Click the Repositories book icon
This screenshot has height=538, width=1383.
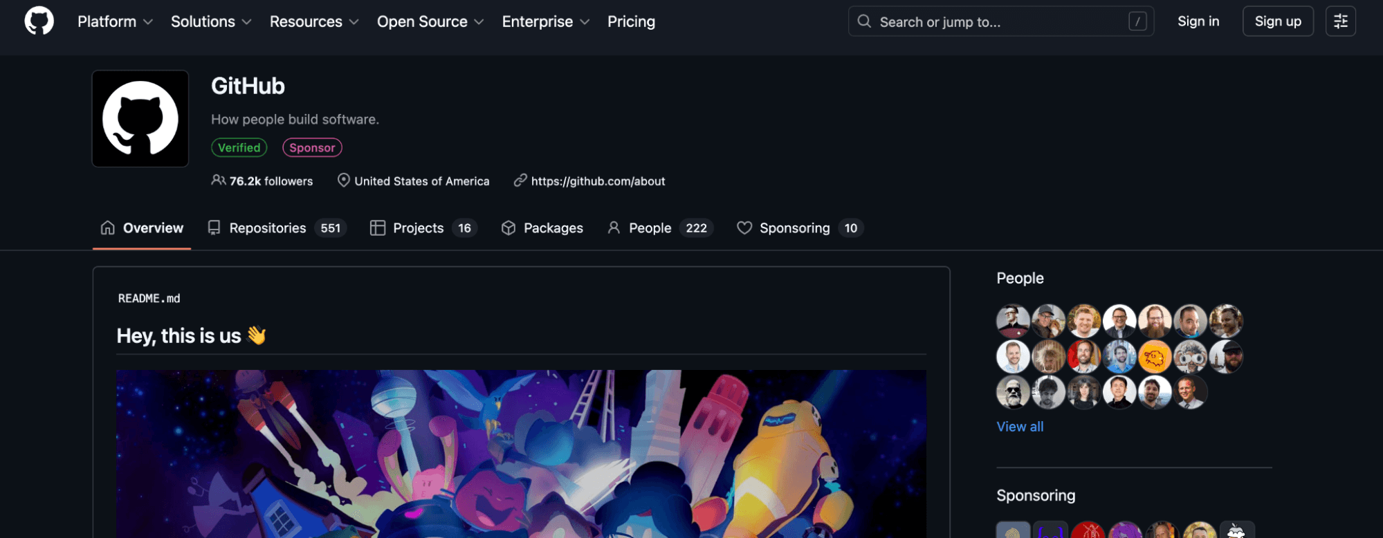(214, 228)
